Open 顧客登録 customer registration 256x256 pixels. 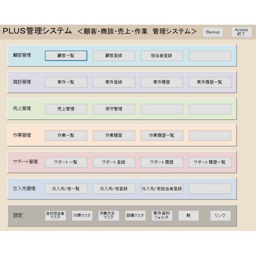[x=114, y=56]
